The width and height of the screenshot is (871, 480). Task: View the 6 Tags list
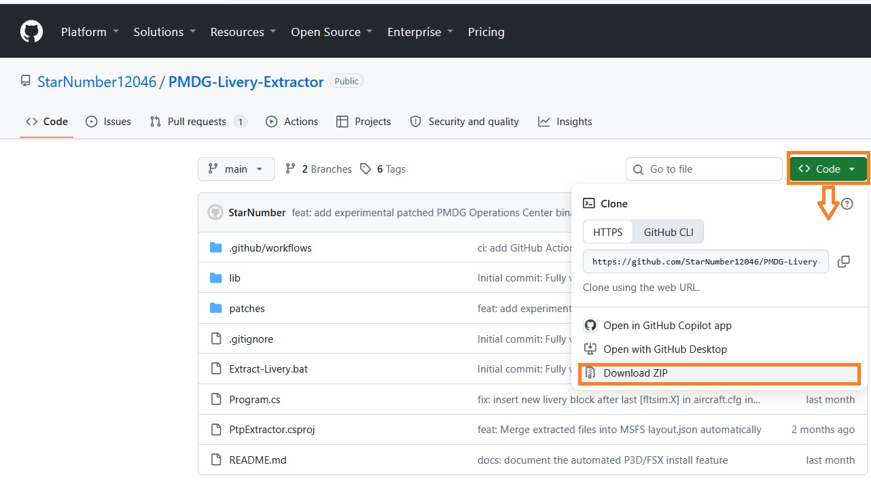(383, 169)
